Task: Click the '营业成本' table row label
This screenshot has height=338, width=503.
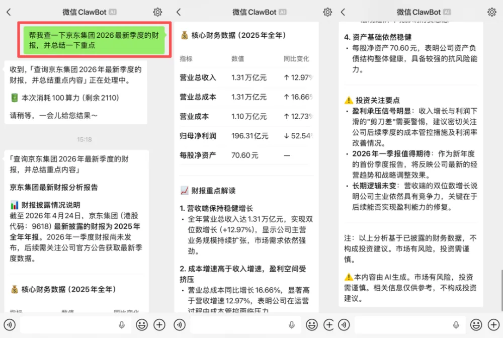Action: (x=194, y=116)
